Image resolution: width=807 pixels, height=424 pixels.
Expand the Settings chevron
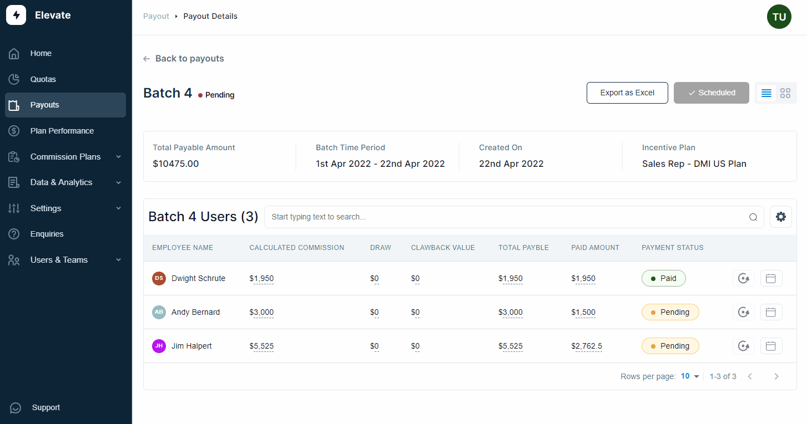[118, 208]
